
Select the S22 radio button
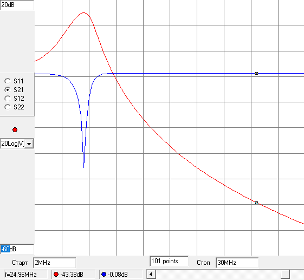tap(8, 107)
